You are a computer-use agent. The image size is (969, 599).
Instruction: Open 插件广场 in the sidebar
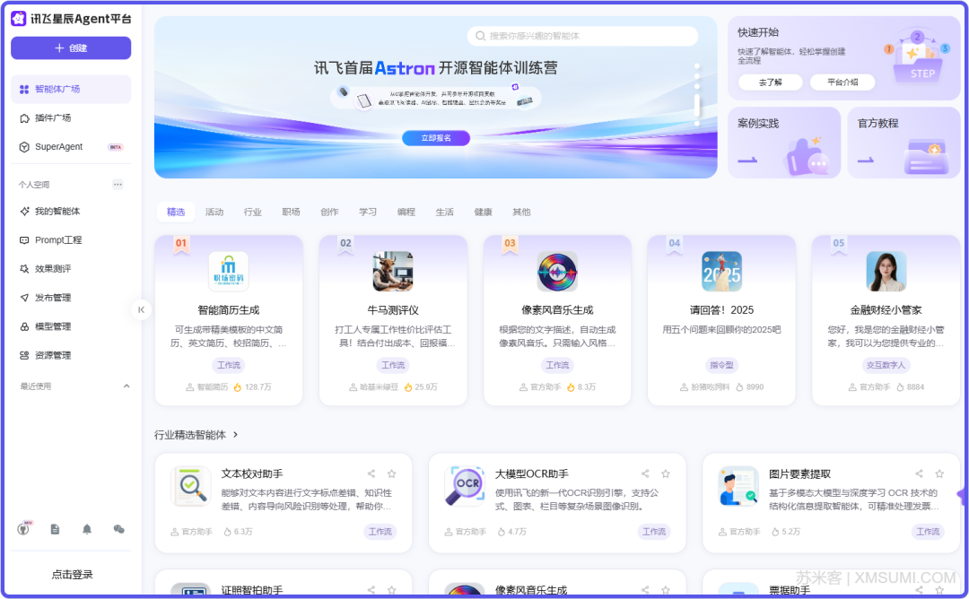(x=71, y=118)
